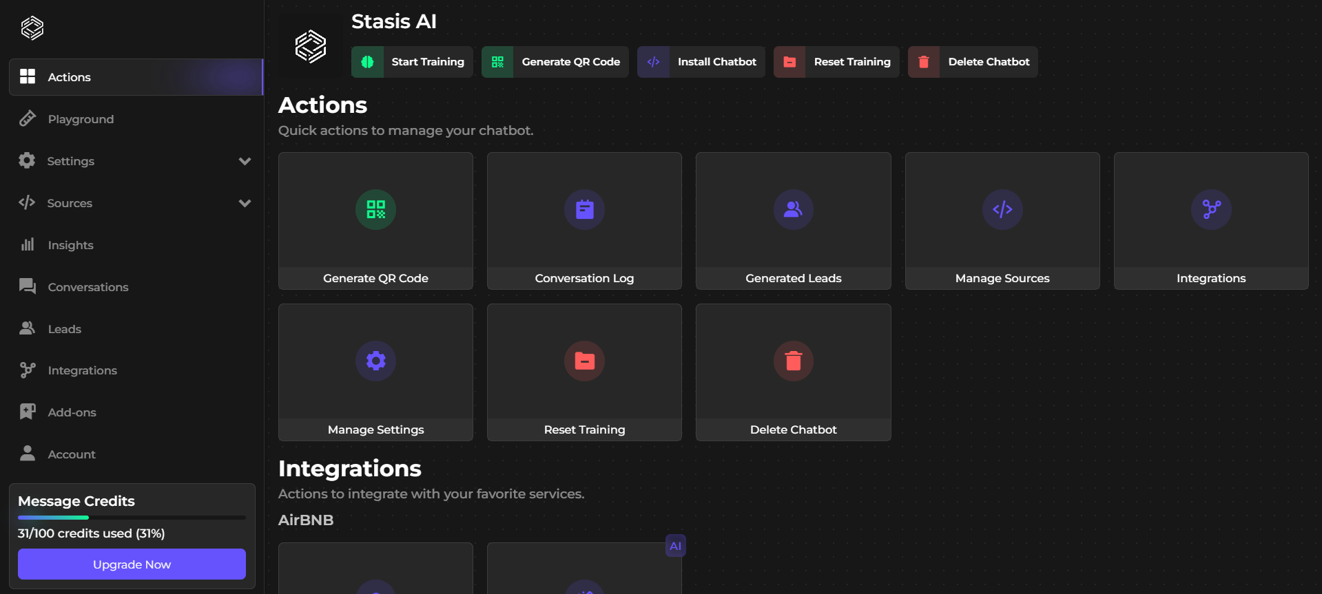Click the QR code icon on Generate QR Code card
Viewport: 1322px width, 594px height.
point(376,209)
